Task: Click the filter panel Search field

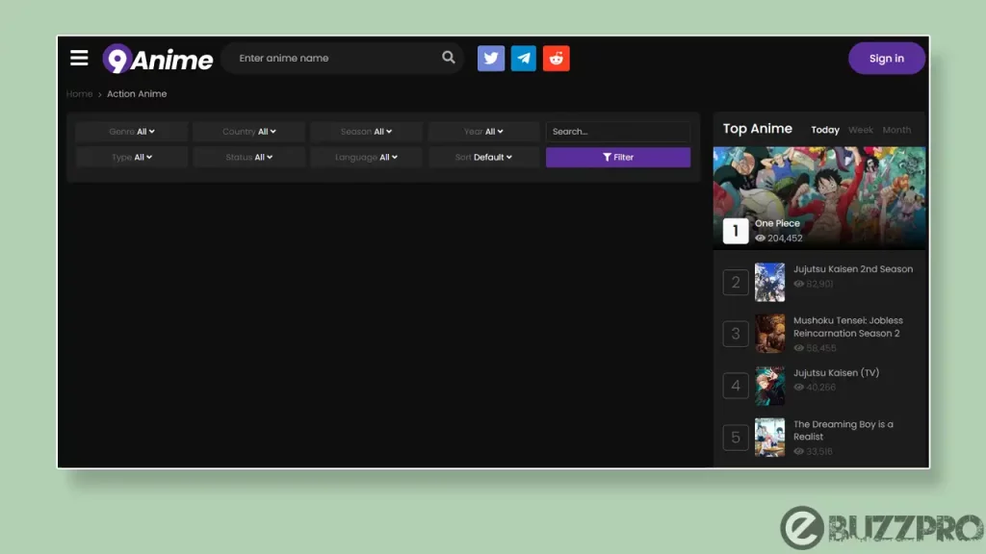Action: [618, 131]
